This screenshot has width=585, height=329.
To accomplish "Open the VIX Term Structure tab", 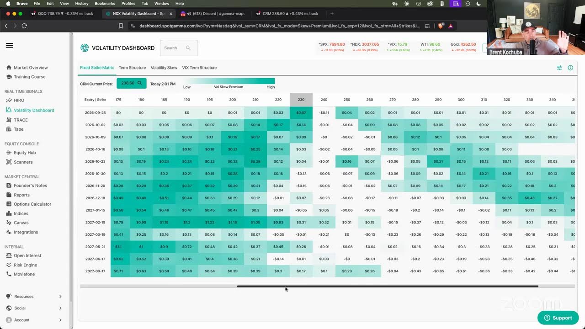I will pyautogui.click(x=199, y=68).
